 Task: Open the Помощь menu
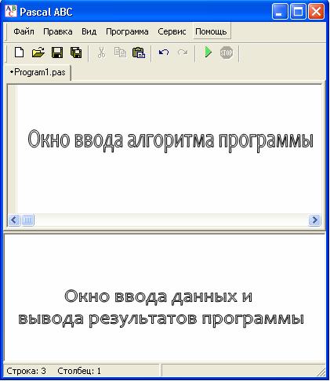(x=211, y=31)
